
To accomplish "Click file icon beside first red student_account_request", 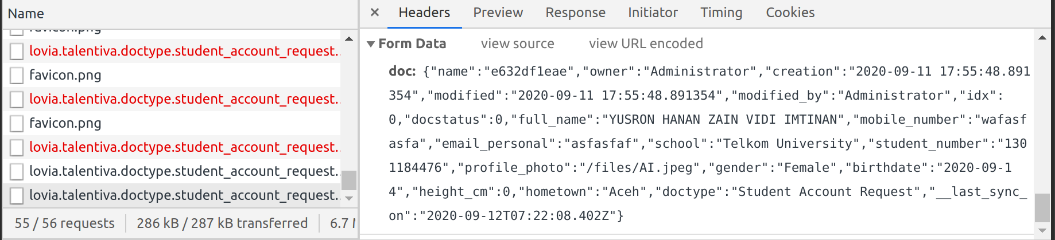I will point(17,52).
